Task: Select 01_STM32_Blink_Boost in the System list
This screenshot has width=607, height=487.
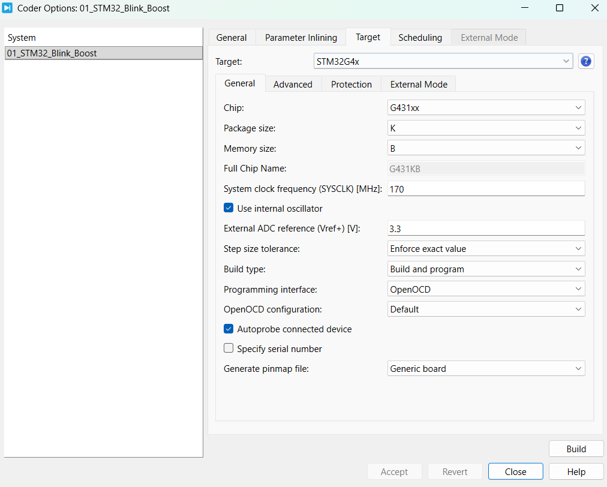Action: pyautogui.click(x=103, y=53)
